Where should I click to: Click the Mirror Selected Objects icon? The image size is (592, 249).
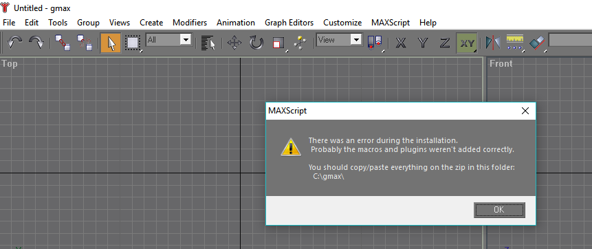(493, 43)
